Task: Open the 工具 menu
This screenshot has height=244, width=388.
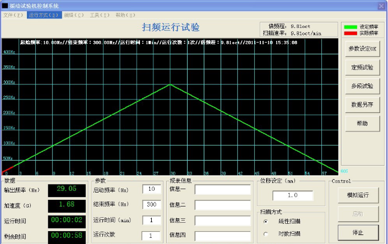Action: click(x=100, y=15)
